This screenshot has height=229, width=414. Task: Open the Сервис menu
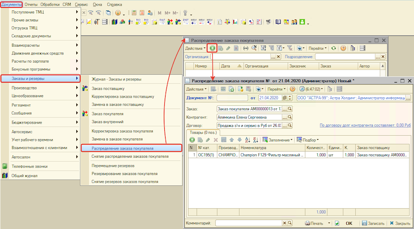click(82, 4)
